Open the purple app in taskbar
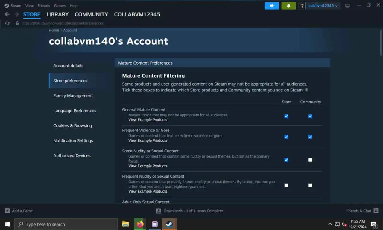 [155, 224]
